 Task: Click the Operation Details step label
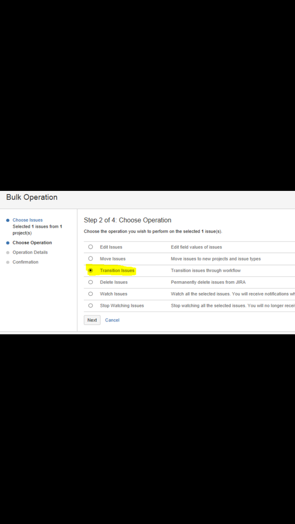coord(30,252)
